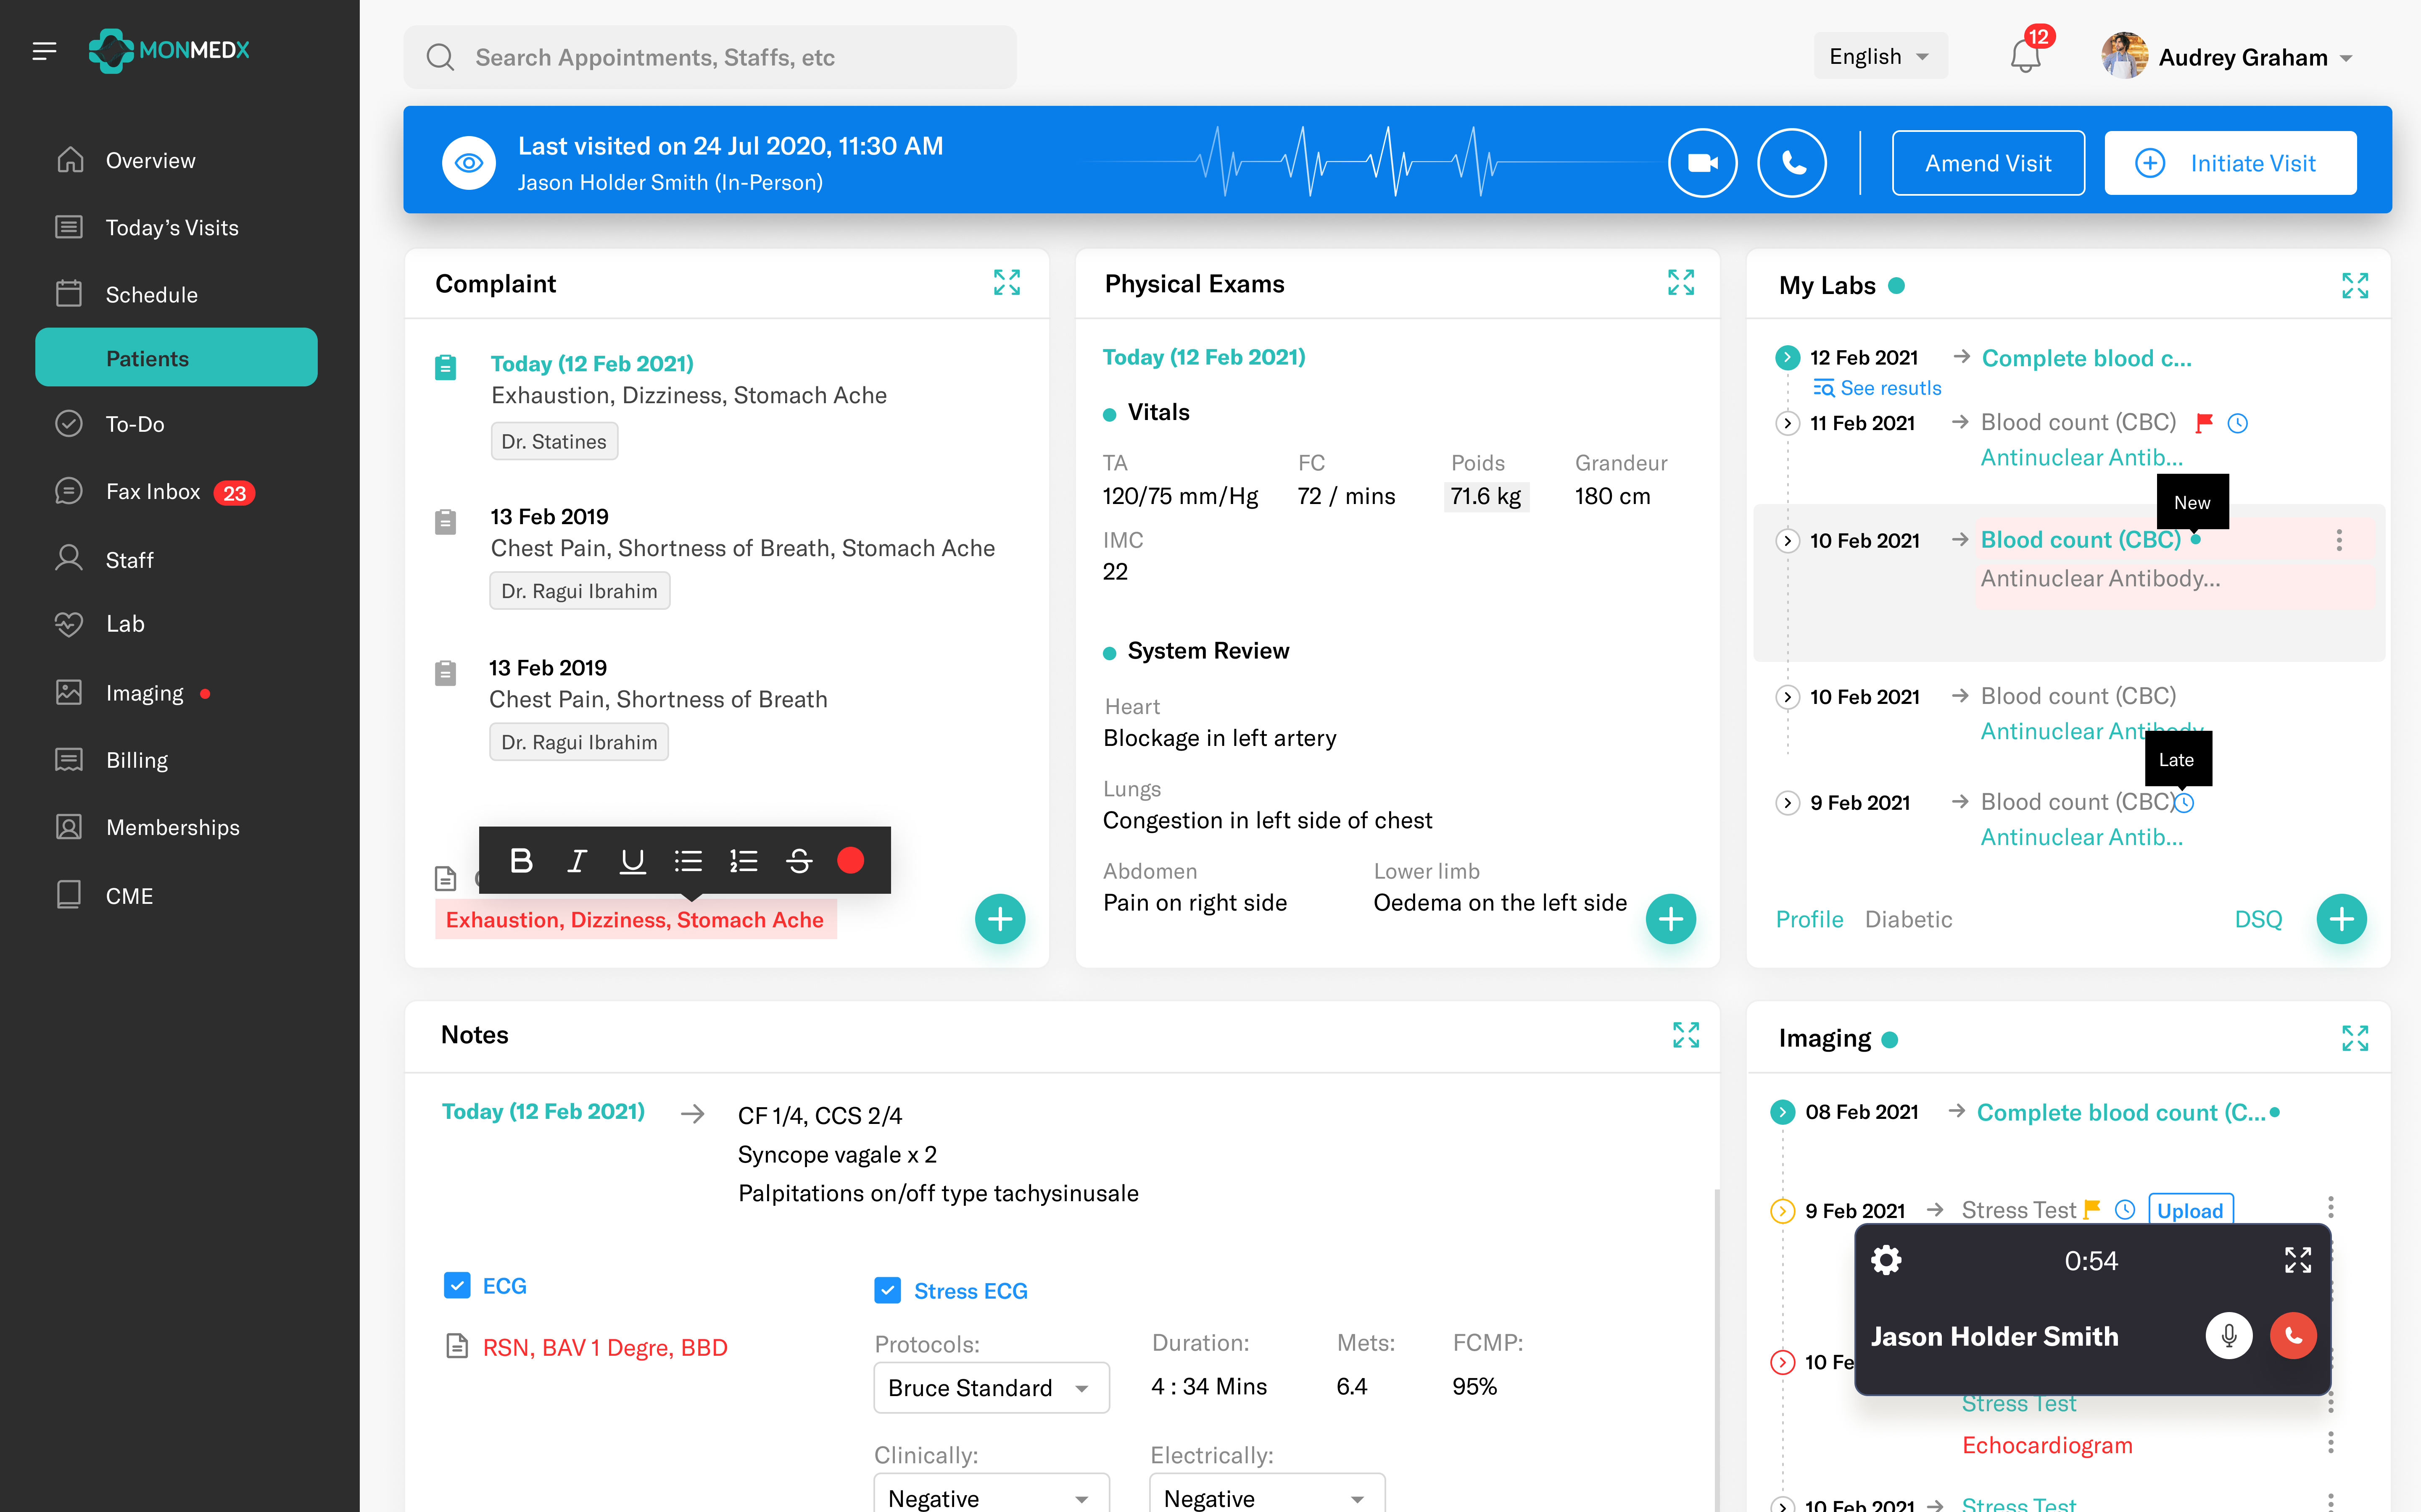Expand the Imaging panel
This screenshot has height=1512, width=2421.
(x=2354, y=1038)
